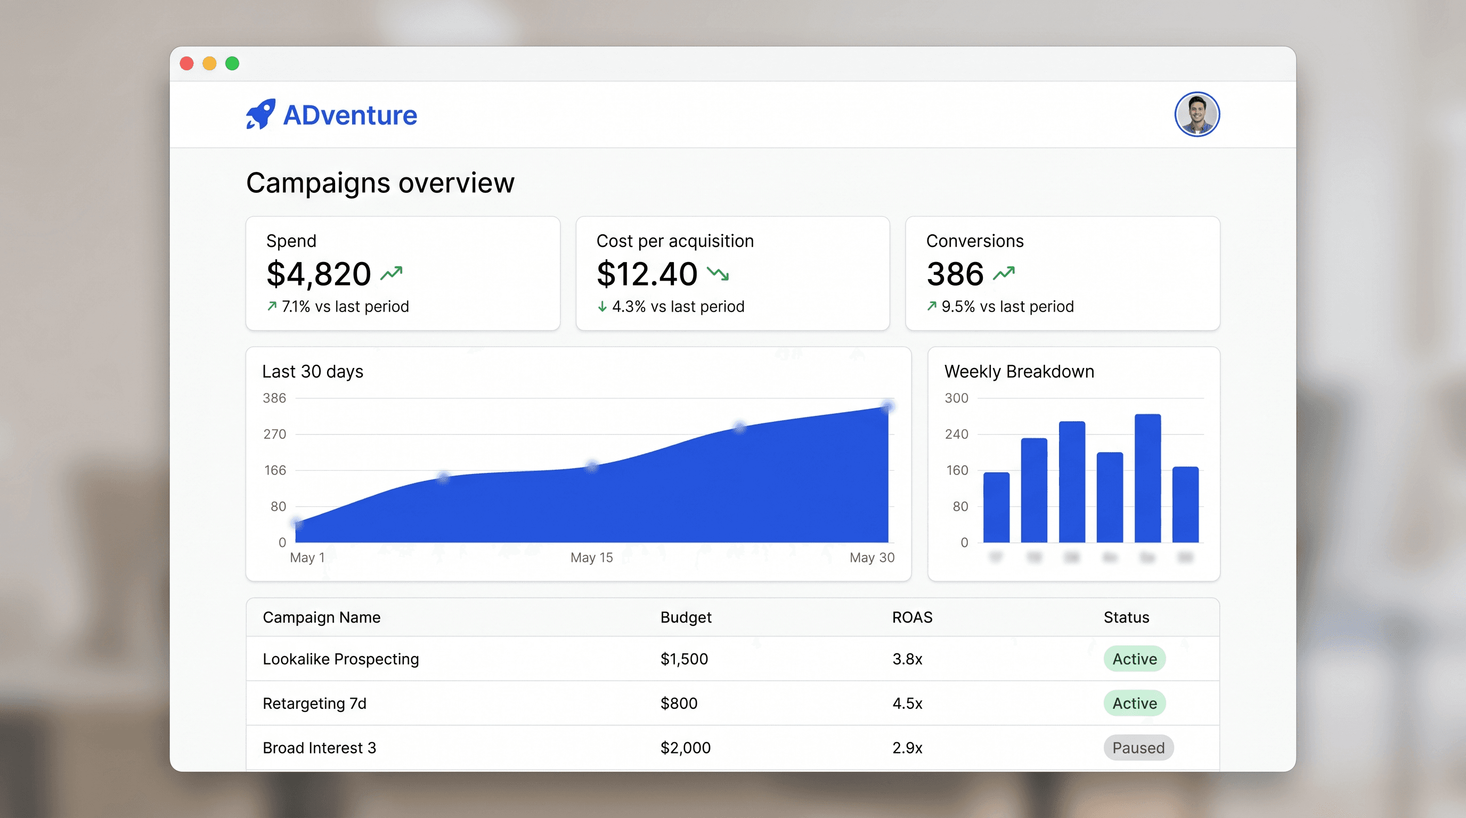Click the Conversions upward trend icon

pos(1004,274)
